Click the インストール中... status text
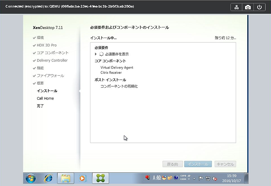Viewport: 271px width, 186px height. click(x=104, y=38)
